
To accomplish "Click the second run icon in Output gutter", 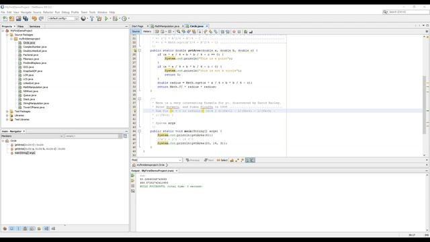I will 133,181.
